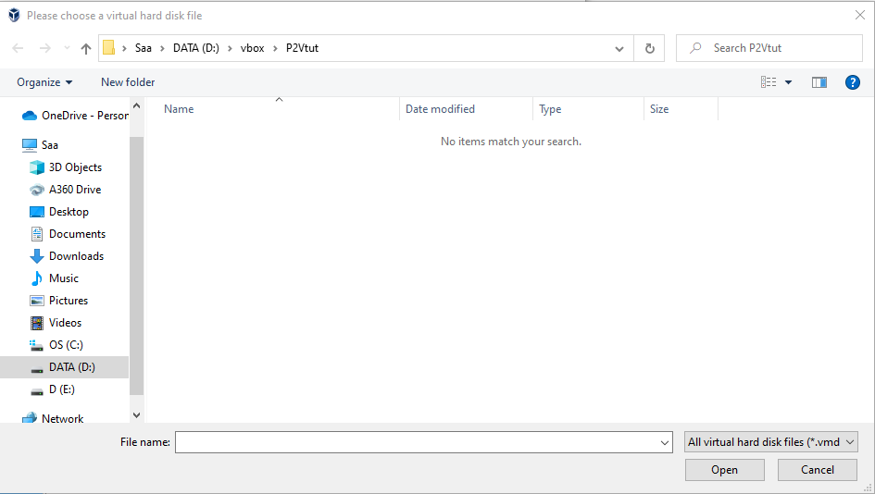Open the A360 Drive location

click(x=74, y=190)
